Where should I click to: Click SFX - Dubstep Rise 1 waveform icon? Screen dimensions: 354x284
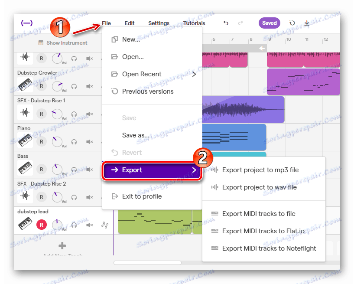(x=25, y=112)
